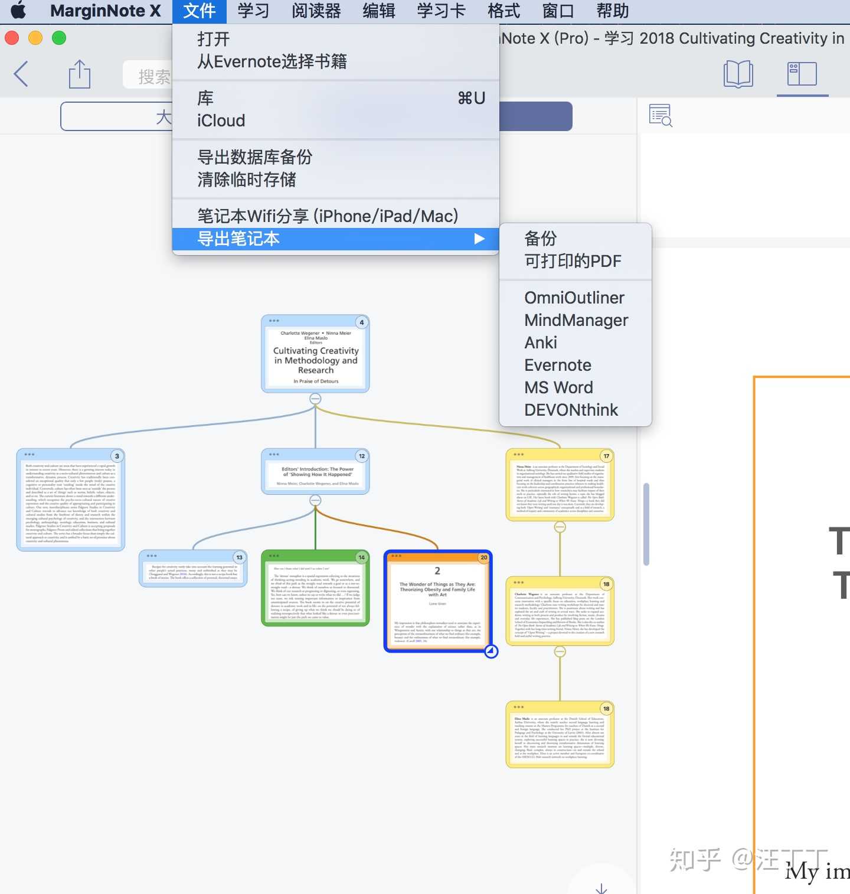The height and width of the screenshot is (894, 850).
Task: Expand the 导出笔记本 submenu arrow
Action: 479,239
